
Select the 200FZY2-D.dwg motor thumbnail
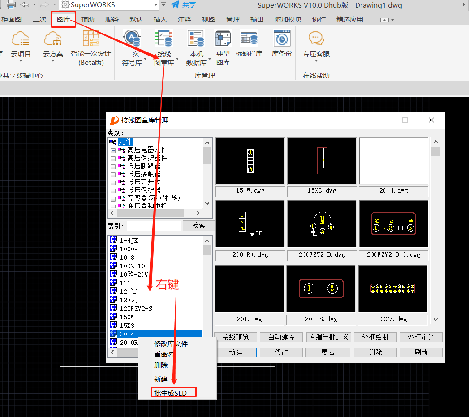click(322, 224)
